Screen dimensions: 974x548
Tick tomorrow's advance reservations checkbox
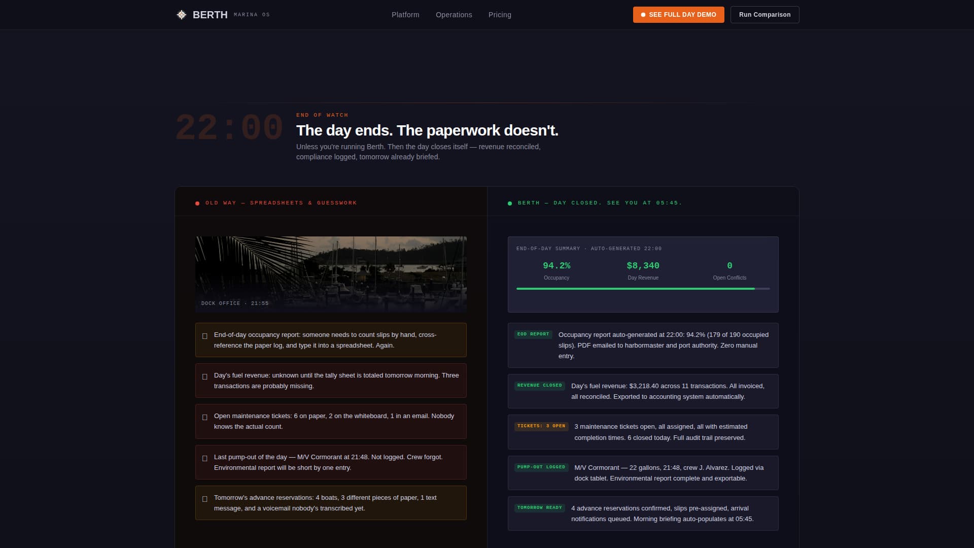[x=204, y=498]
